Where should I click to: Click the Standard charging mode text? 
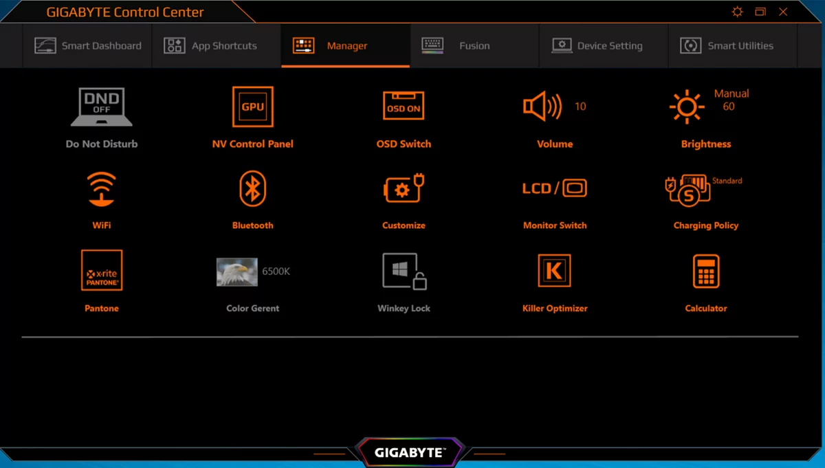tap(727, 181)
